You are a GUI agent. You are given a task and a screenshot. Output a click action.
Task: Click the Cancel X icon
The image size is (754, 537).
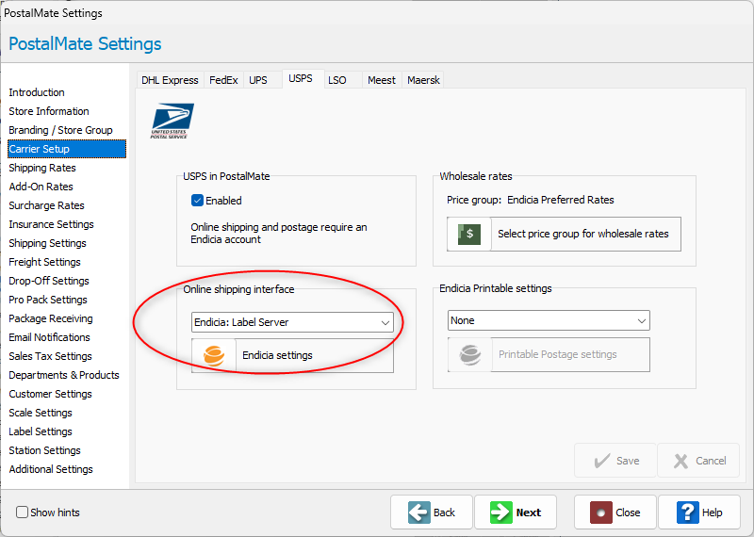click(x=680, y=461)
